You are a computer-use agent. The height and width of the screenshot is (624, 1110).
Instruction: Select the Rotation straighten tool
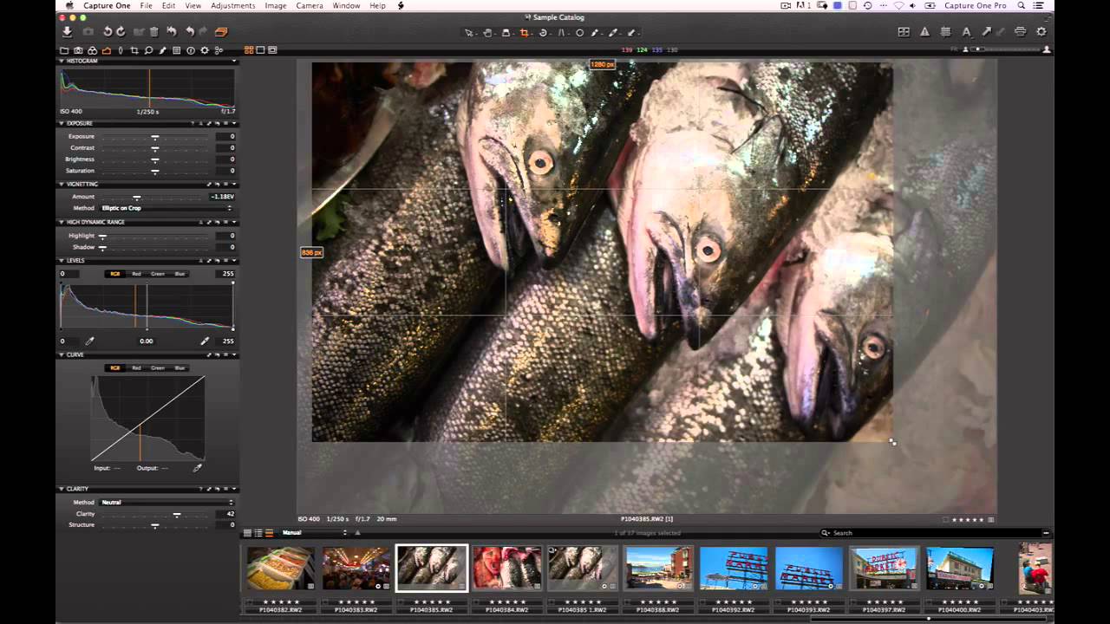coord(543,33)
